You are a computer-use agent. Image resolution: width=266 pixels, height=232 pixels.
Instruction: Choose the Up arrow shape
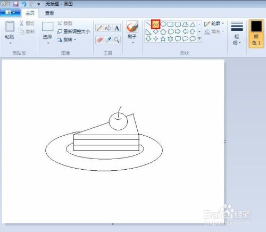pyautogui.click(x=193, y=31)
